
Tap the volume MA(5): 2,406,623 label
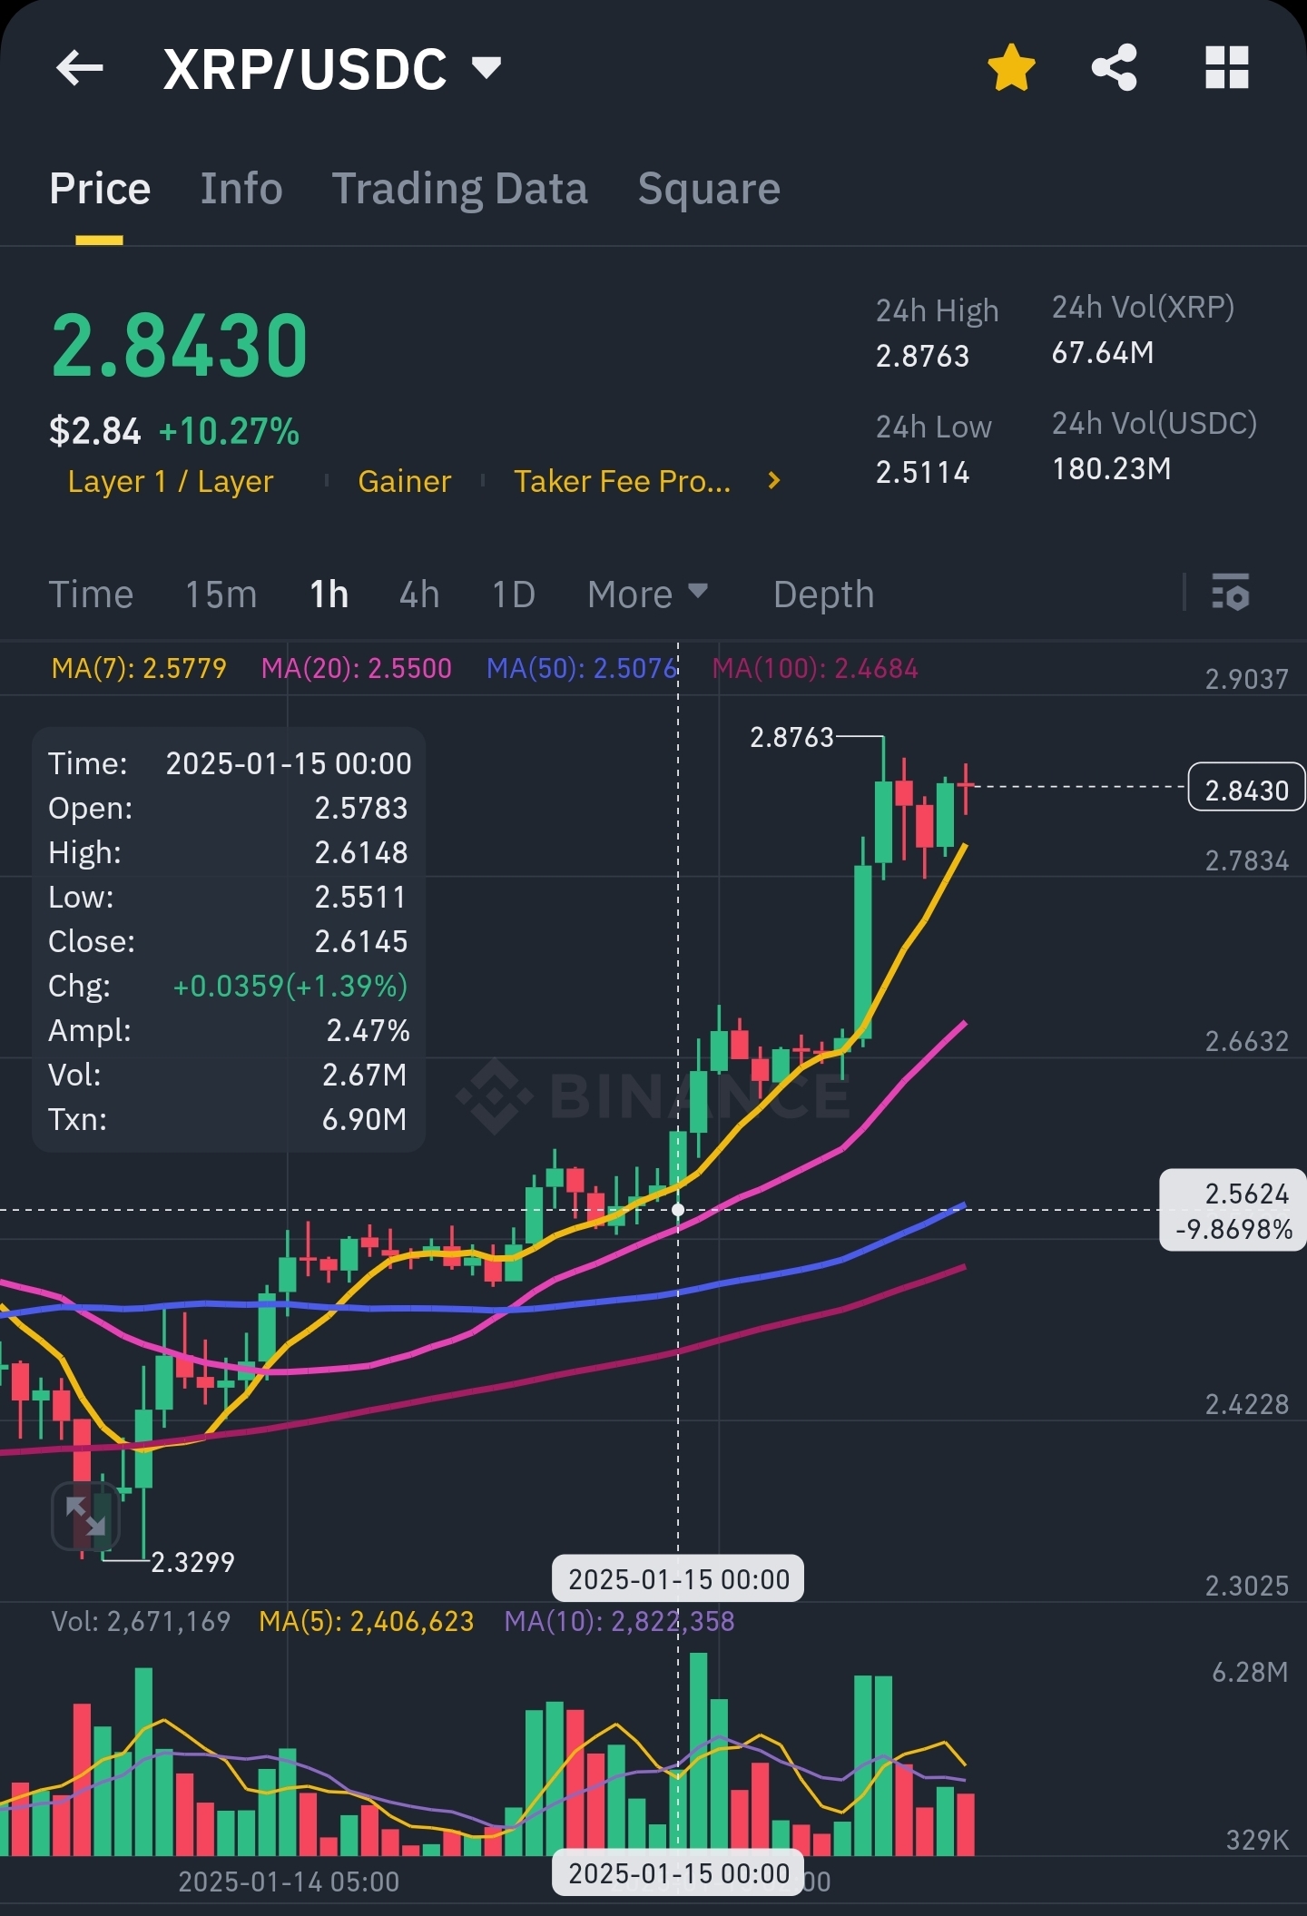coord(367,1621)
